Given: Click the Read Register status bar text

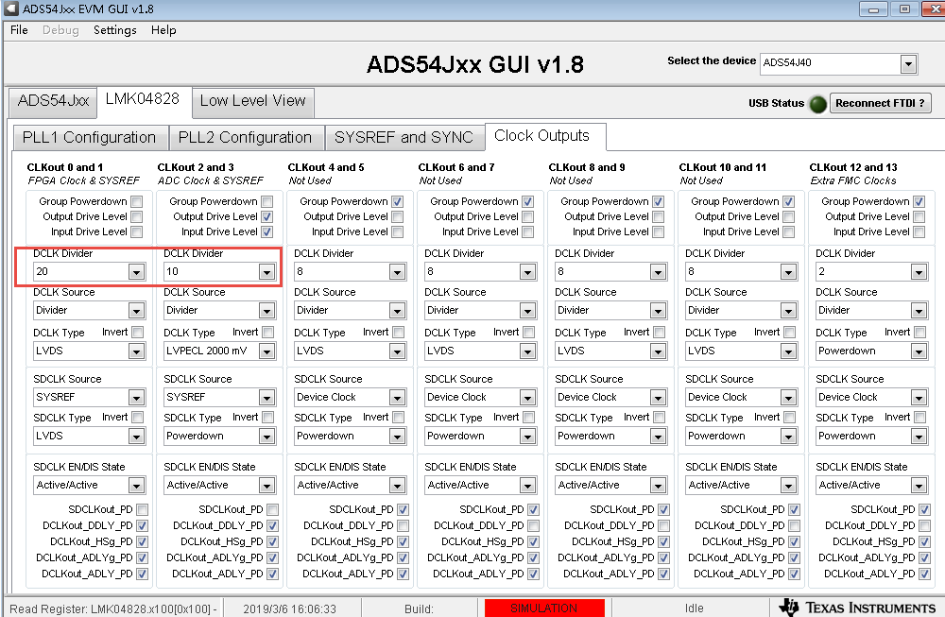Looking at the screenshot, I should (x=113, y=609).
